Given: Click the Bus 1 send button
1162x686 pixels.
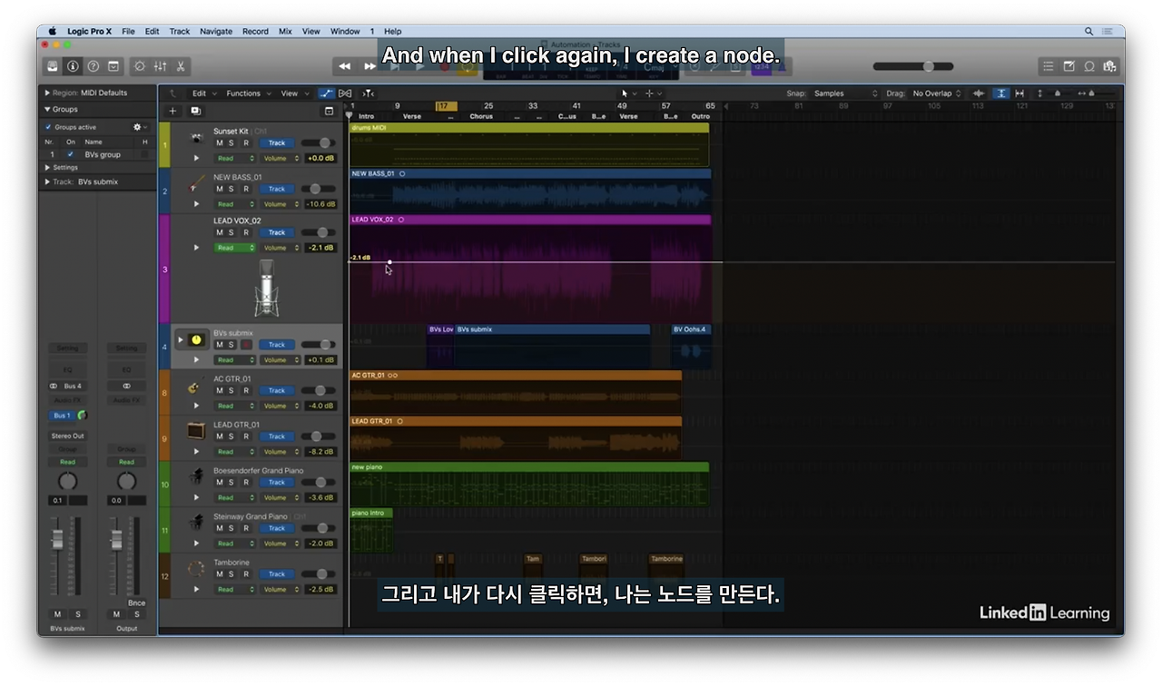Looking at the screenshot, I should click(x=62, y=416).
